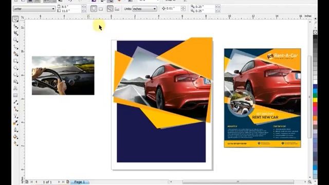The width and height of the screenshot is (329, 185).
Task: Select the Smart Fill tool
Action: 15,54
